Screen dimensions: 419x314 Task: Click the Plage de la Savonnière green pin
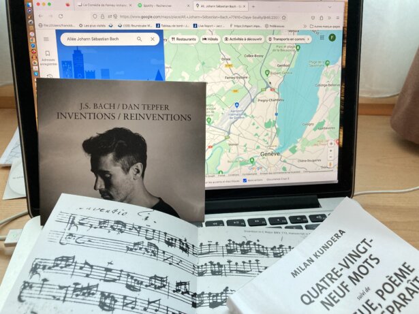click(x=327, y=63)
